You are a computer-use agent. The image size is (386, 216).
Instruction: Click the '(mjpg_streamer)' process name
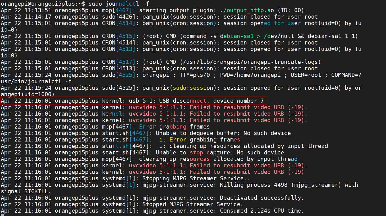tap(316, 185)
